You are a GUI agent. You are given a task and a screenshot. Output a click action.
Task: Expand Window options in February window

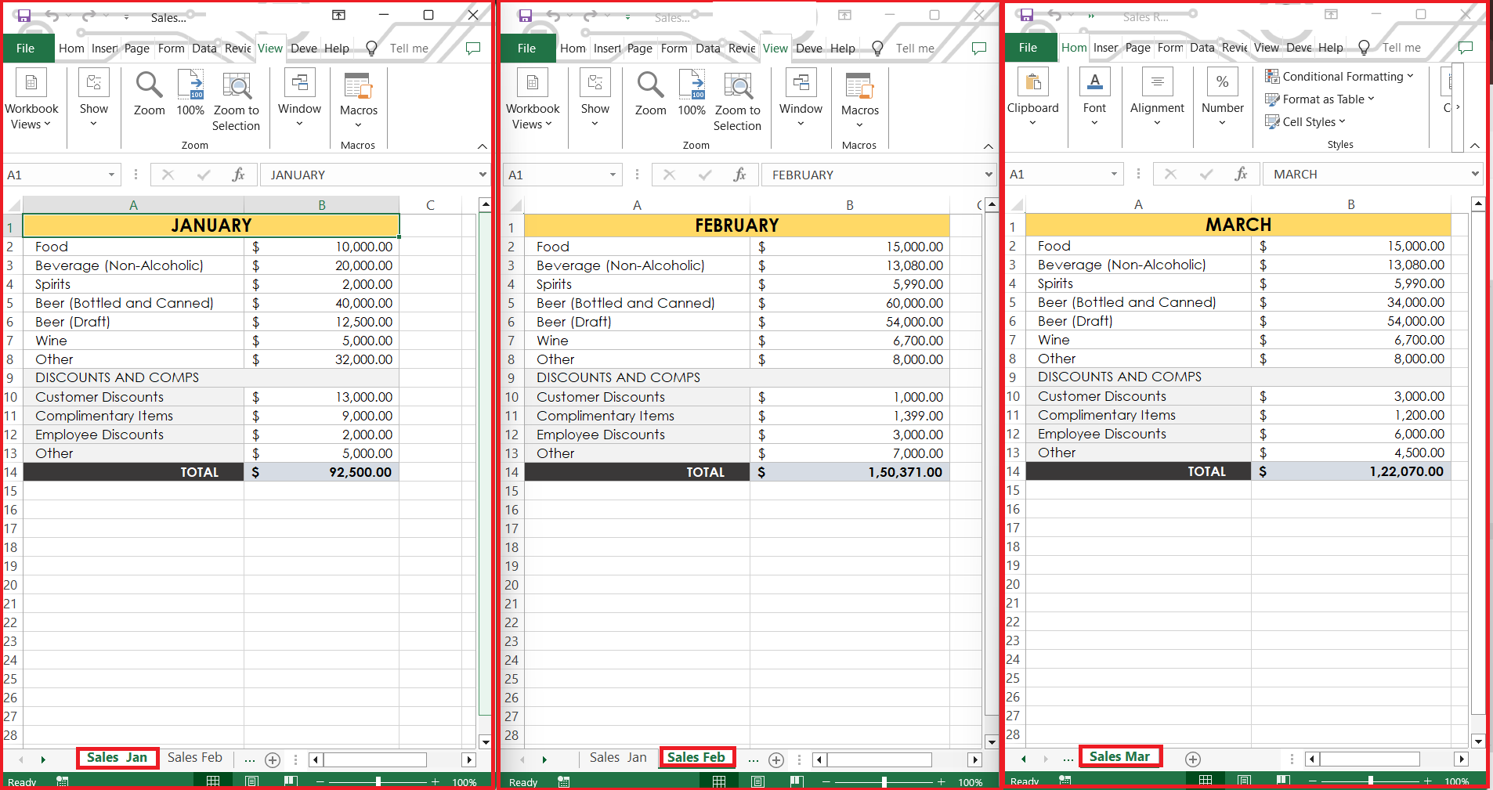point(801,99)
